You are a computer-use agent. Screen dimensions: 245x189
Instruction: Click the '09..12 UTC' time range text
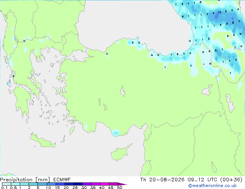click(x=202, y=180)
